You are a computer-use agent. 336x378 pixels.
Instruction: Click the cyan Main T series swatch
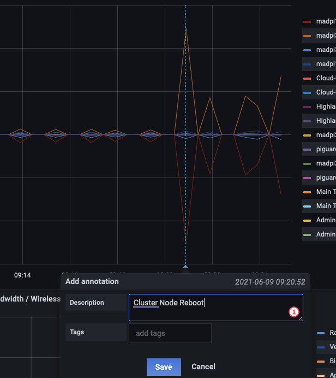[307, 206]
